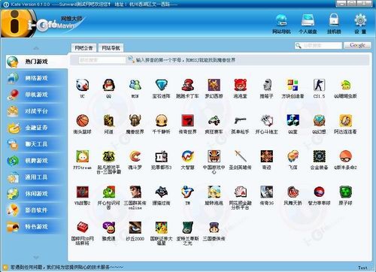
Task: Expand sidebar list with up arrow
Action: click(36, 48)
